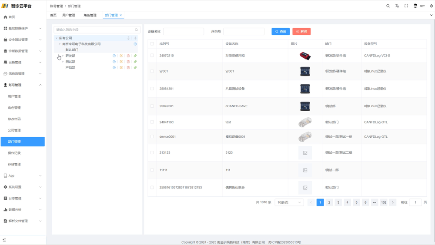The width and height of the screenshot is (435, 245).
Task: Click the 设备名称 search input field
Action: 184,32
